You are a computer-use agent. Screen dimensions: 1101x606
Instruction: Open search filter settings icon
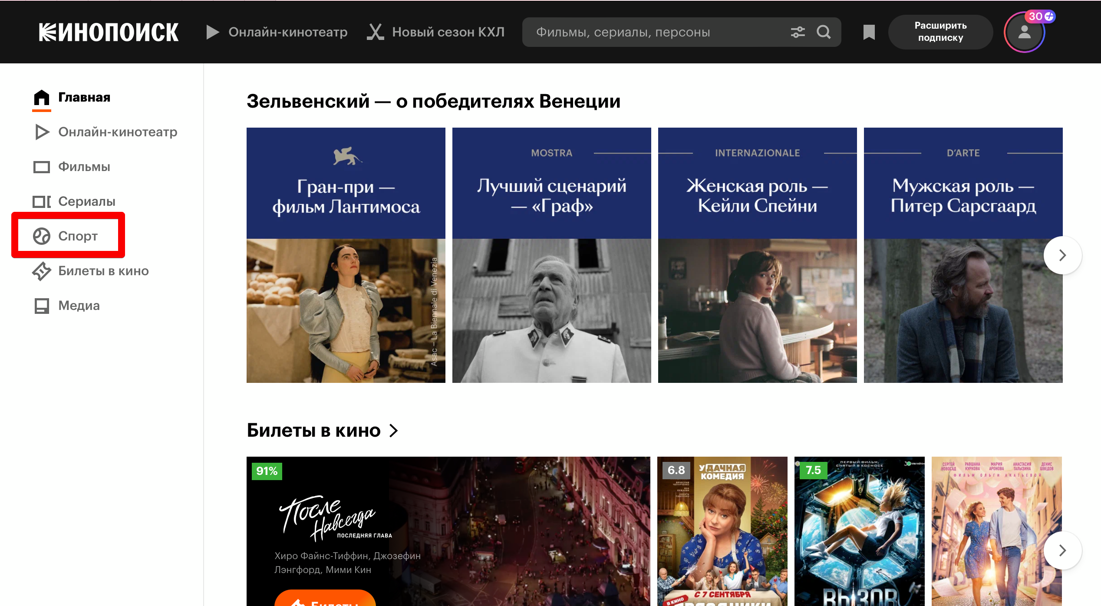click(x=798, y=32)
